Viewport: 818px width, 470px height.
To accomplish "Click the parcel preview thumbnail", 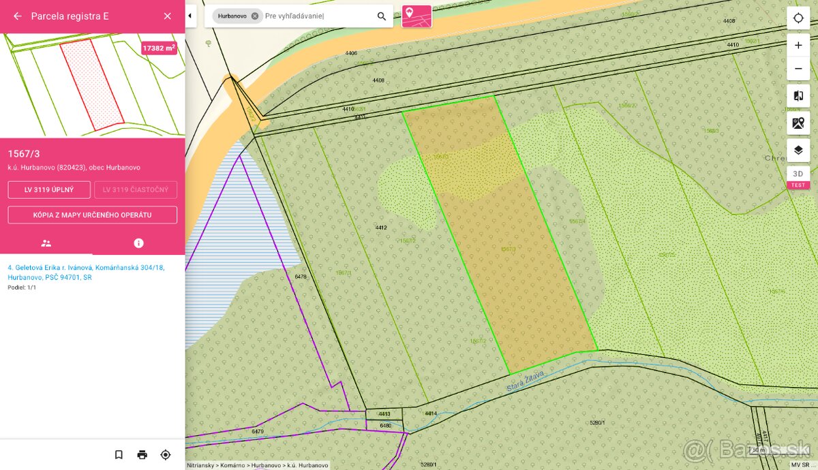I will (93, 85).
